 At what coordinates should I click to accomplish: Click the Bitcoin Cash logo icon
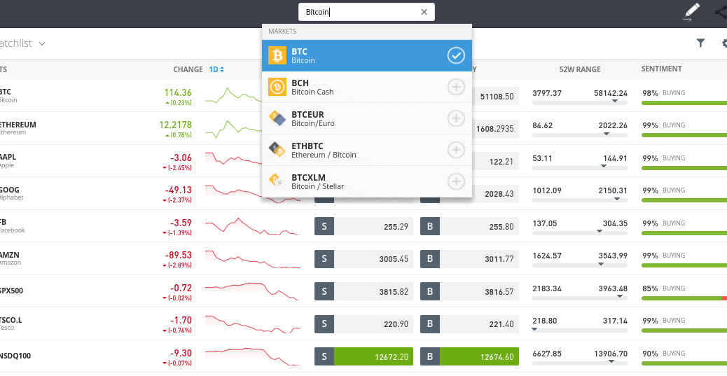tap(277, 87)
